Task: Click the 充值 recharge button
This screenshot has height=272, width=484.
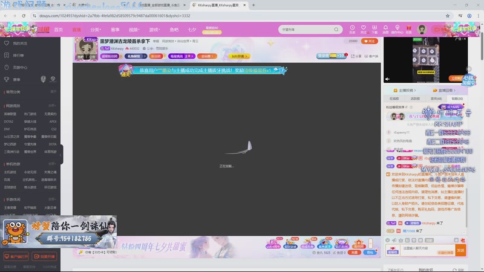Action: pyautogui.click(x=355, y=252)
